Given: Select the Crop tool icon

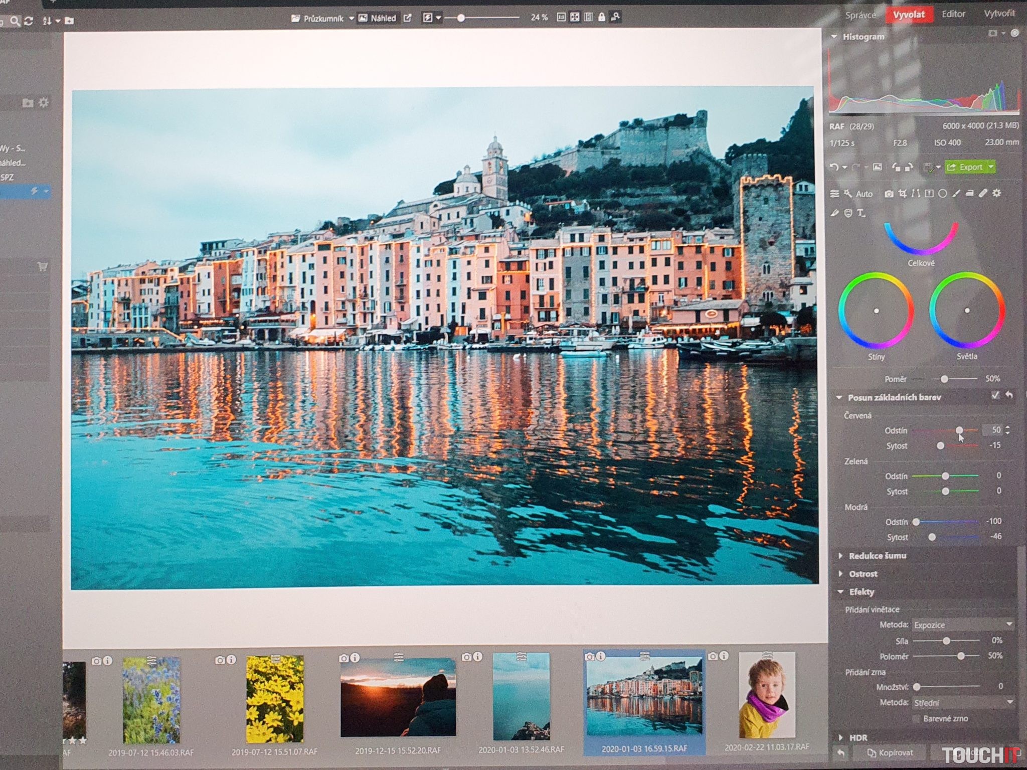Looking at the screenshot, I should (903, 194).
